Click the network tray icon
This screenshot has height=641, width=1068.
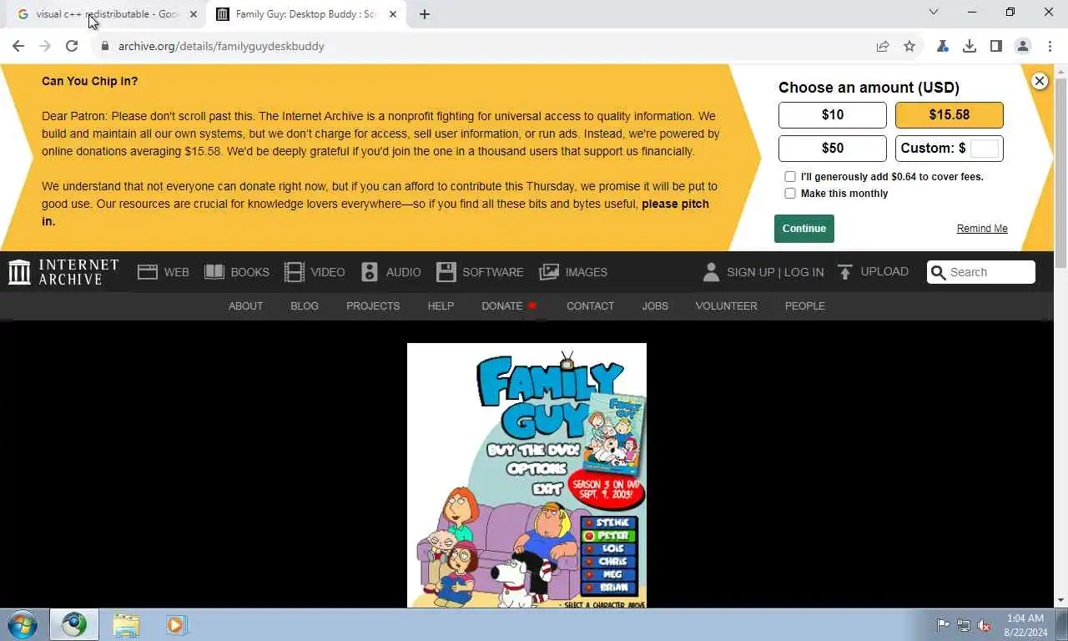964,625
